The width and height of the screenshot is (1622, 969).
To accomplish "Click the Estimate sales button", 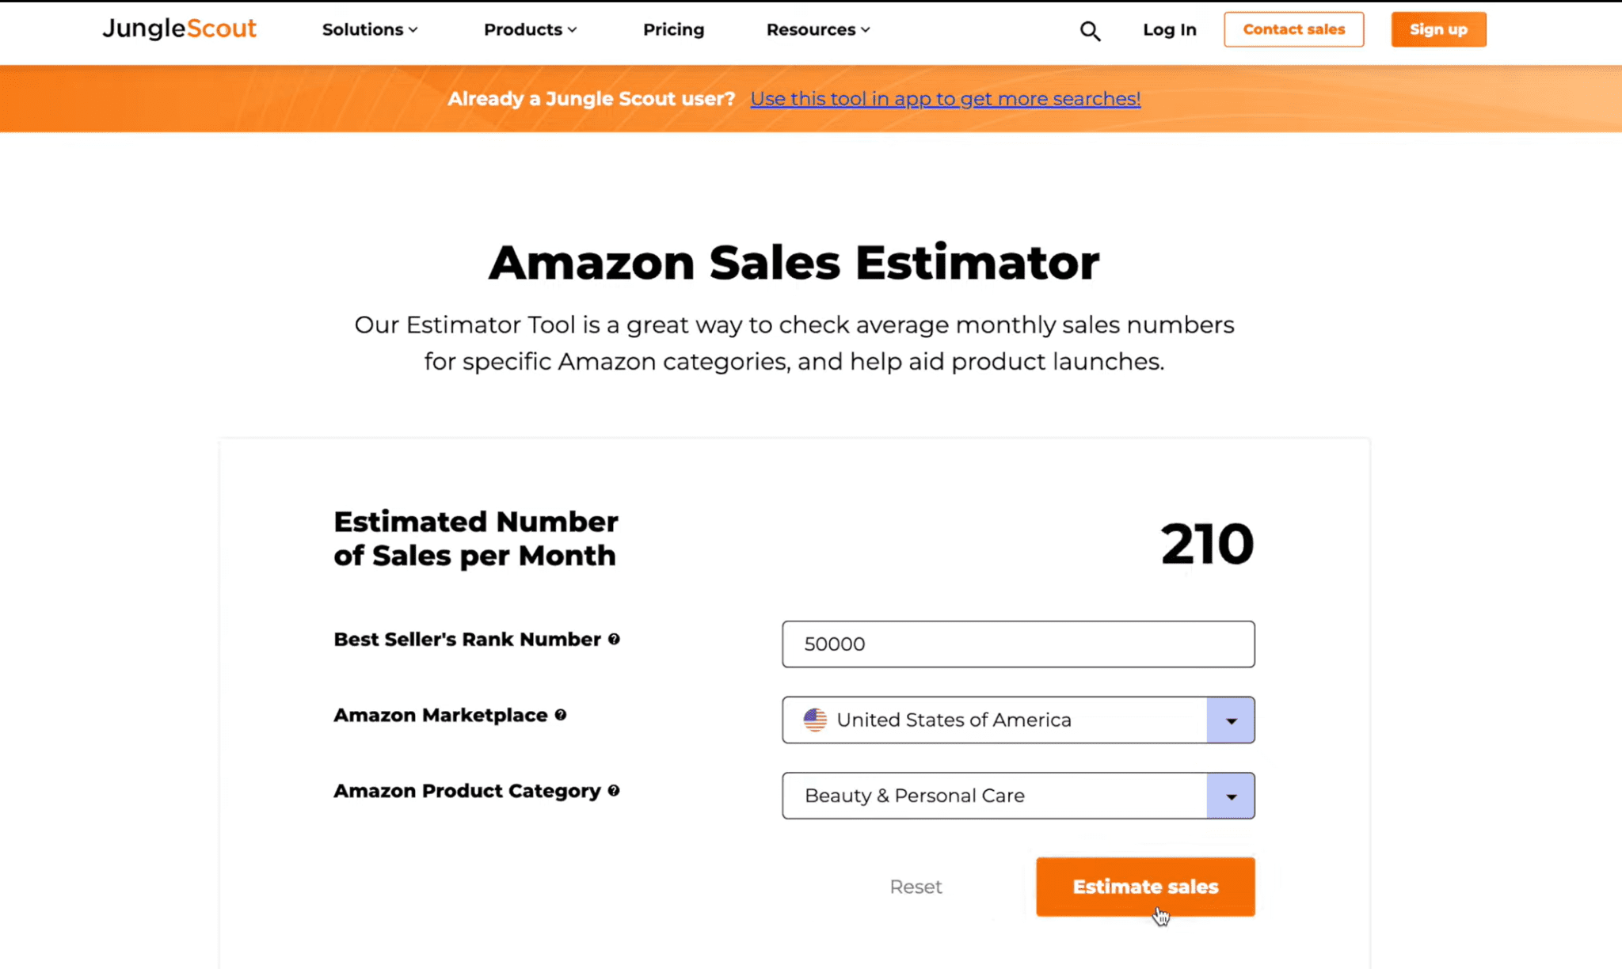I will coord(1145,887).
